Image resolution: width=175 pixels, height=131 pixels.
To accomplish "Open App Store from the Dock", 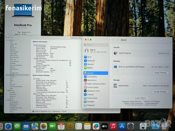I will 122,126.
